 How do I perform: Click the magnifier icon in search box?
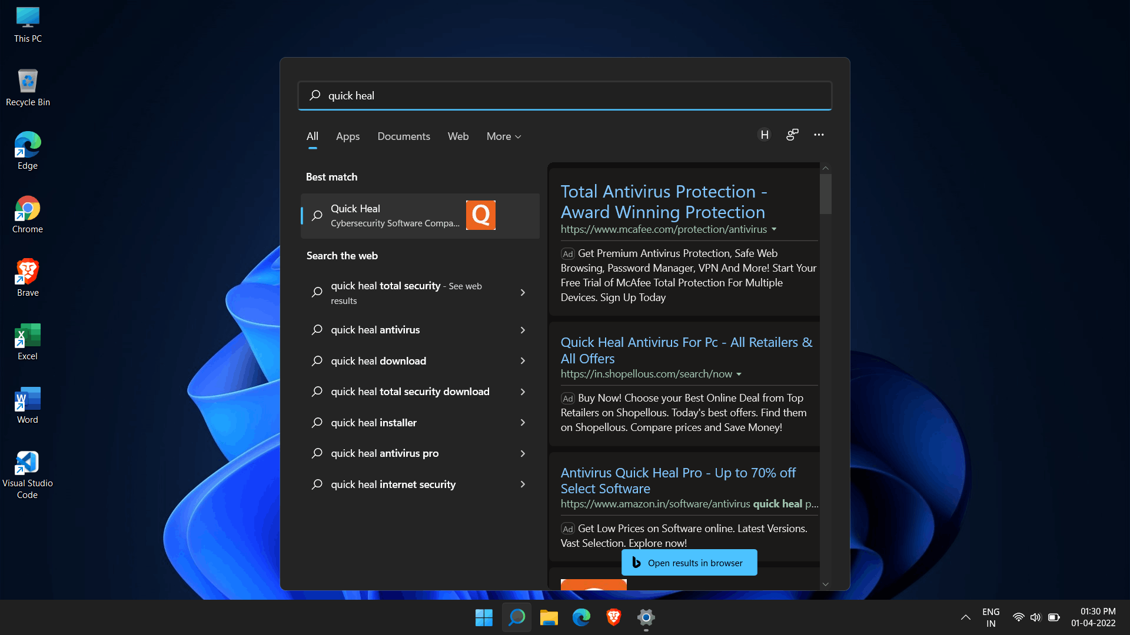coord(315,95)
